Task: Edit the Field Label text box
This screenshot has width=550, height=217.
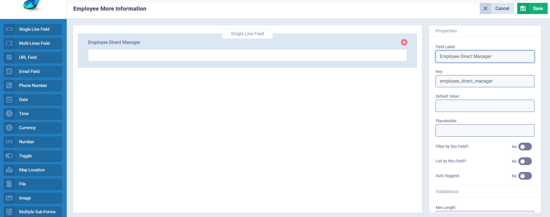Action: [x=484, y=56]
